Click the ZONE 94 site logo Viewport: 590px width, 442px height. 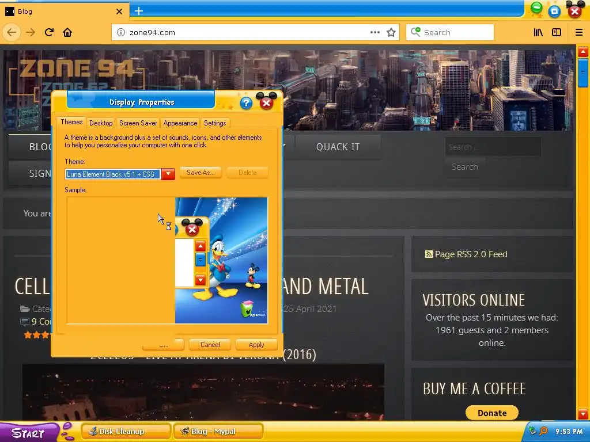[x=77, y=68]
